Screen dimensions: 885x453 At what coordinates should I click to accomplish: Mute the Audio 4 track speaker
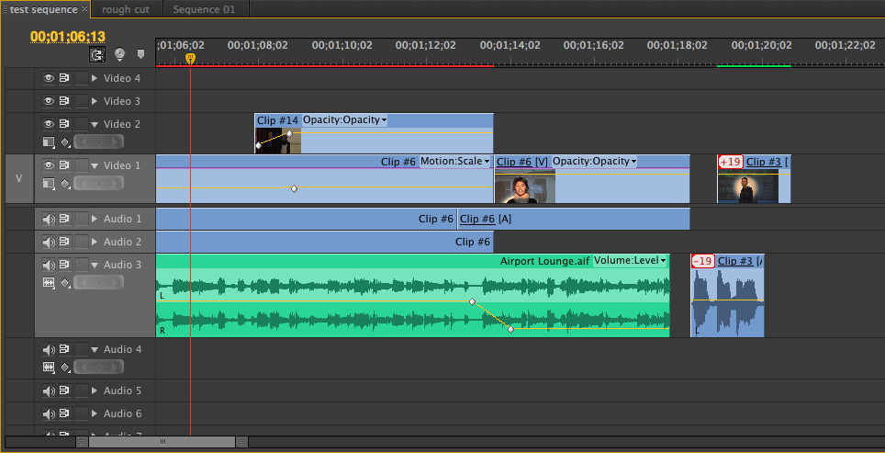(x=49, y=350)
